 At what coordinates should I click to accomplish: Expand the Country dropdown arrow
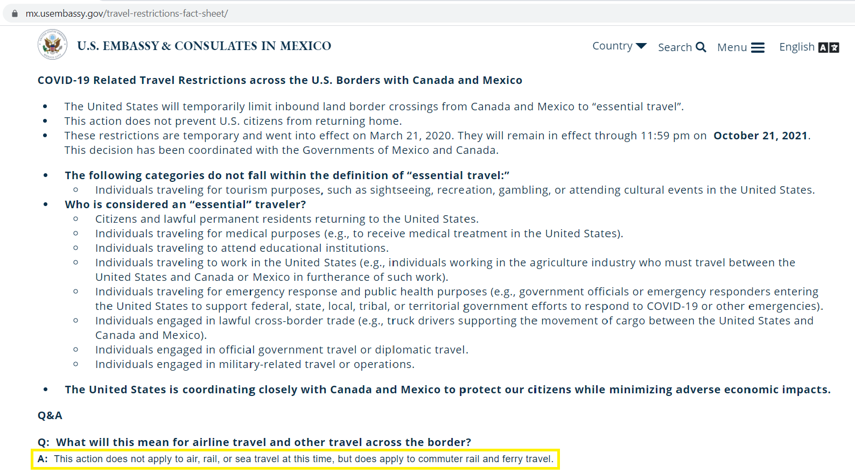click(x=641, y=46)
